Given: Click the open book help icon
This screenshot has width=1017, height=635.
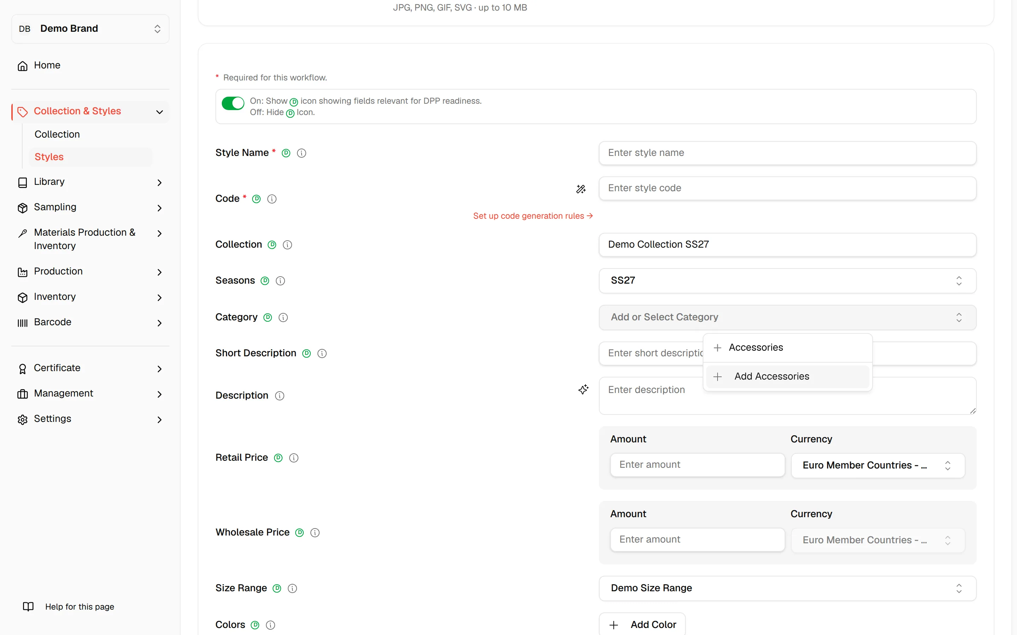Looking at the screenshot, I should point(28,607).
